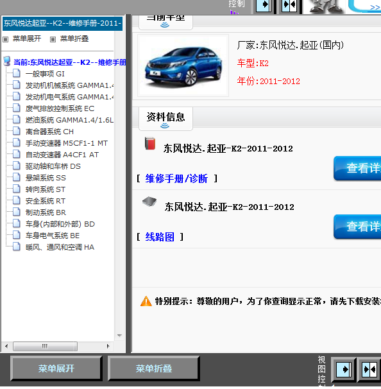Click the list icon before 菜单展开
This screenshot has width=381, height=389.
[x=6, y=39]
